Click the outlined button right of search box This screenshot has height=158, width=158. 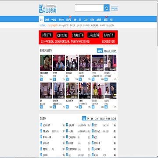[x=115, y=8]
